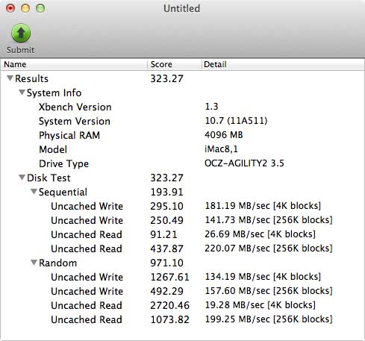Image resolution: width=365 pixels, height=341 pixels.
Task: Select the score value 1267.61
Action: pyautogui.click(x=170, y=277)
